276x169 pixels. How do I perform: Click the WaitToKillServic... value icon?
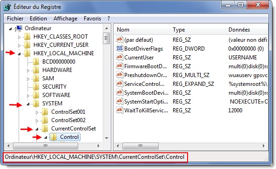tap(119, 110)
